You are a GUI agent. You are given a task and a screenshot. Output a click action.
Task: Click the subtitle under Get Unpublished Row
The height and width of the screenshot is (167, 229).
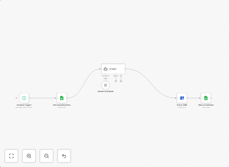[x=62, y=108]
